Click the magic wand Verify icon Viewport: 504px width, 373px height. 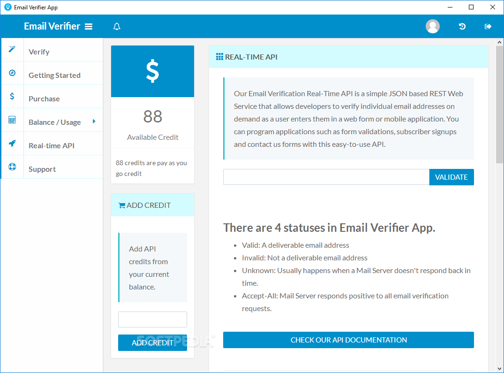[x=12, y=49]
